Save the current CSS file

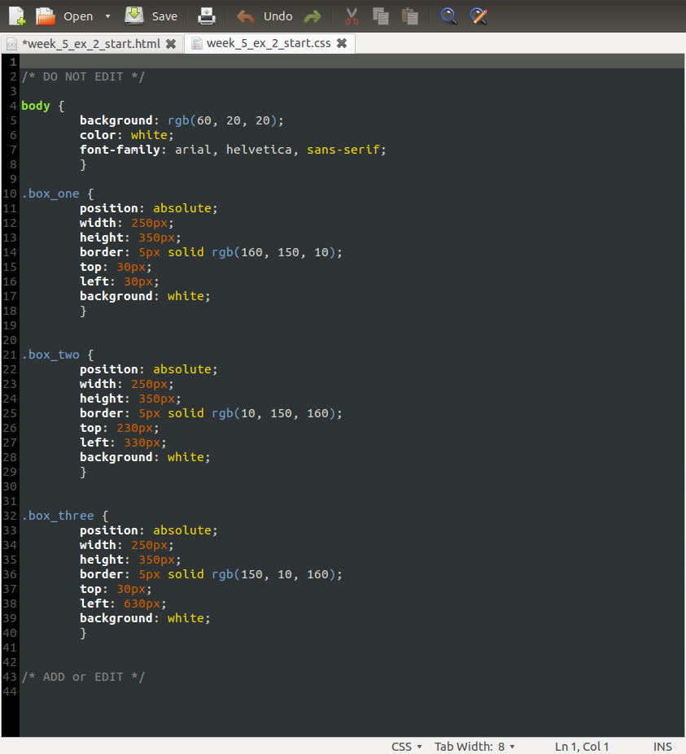click(x=151, y=15)
